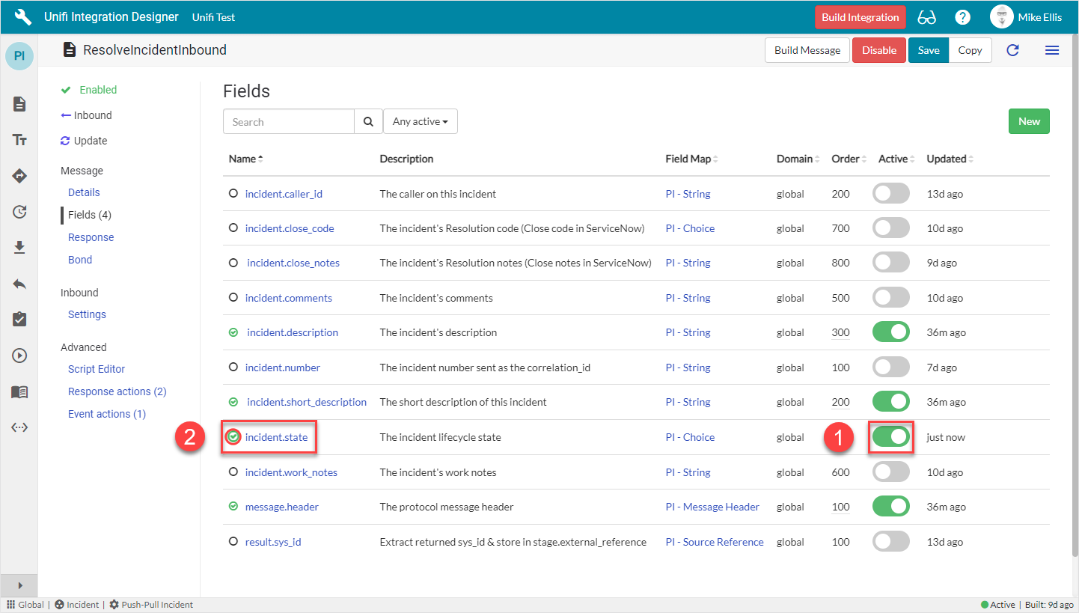
Task: Open the download icon in left sidebar
Action: [x=19, y=248]
